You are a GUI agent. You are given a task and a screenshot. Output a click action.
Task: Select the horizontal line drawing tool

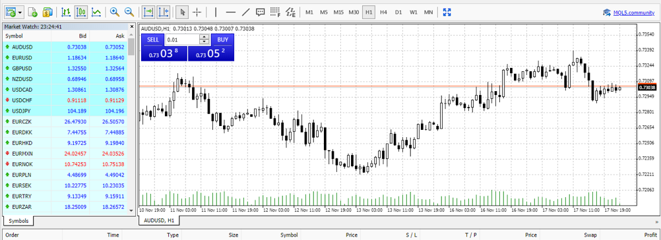(x=230, y=13)
